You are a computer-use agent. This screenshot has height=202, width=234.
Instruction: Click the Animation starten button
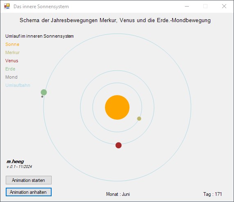pyautogui.click(x=29, y=180)
